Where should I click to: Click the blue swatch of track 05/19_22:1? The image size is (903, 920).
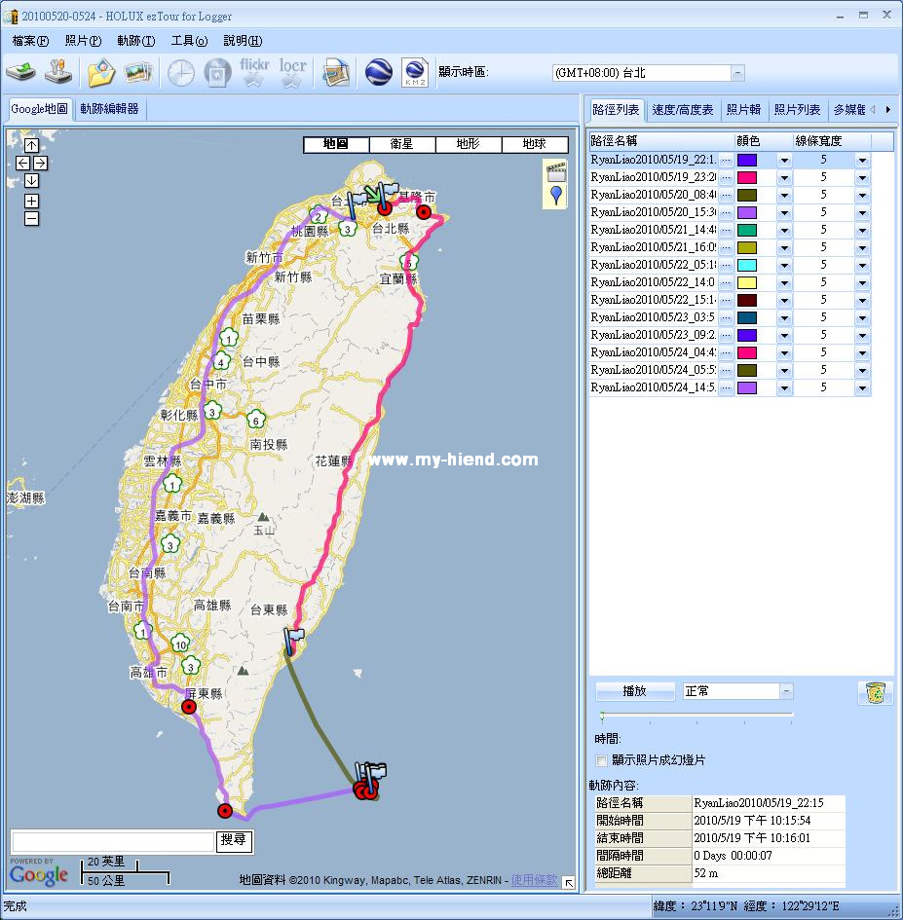coord(747,161)
